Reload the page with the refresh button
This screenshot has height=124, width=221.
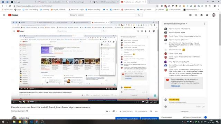pyautogui.click(x=10, y=6)
